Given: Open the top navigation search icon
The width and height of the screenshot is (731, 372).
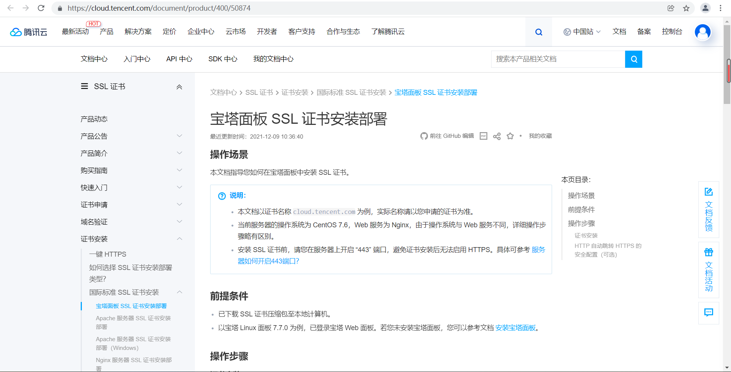Looking at the screenshot, I should click(x=538, y=32).
